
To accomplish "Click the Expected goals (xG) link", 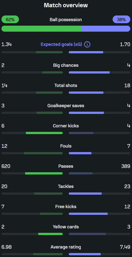I will [61, 44].
